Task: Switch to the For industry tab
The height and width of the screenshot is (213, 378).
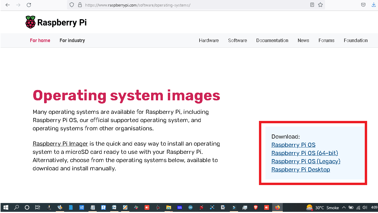Action: (72, 40)
